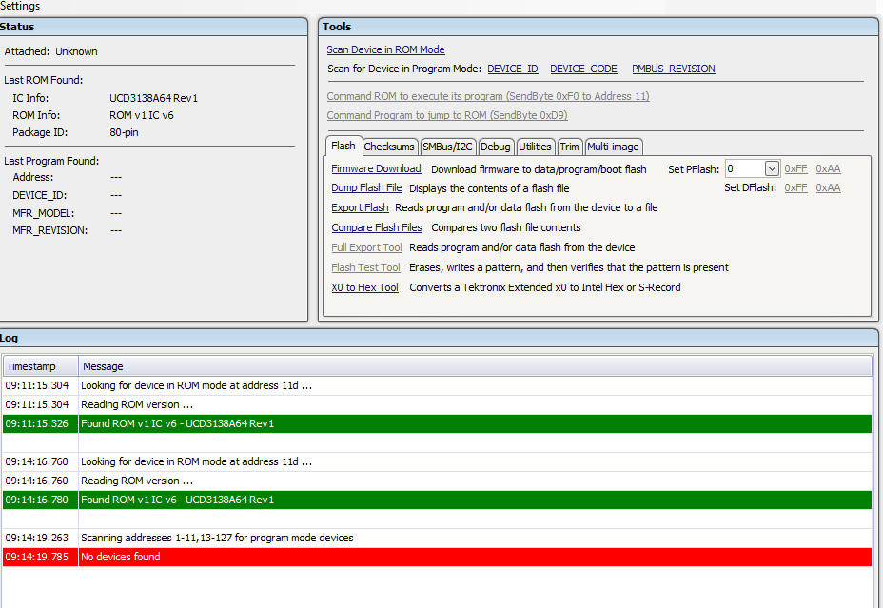
Task: Switch to the Checksums tab
Action: click(389, 147)
